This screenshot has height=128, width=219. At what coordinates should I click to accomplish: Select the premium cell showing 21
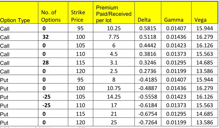pyautogui.click(x=114, y=114)
